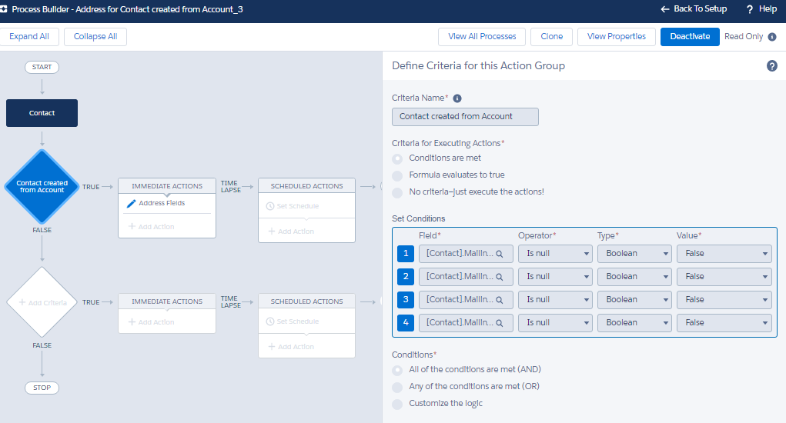This screenshot has width=786, height=423.
Task: Click the Contact object node
Action: 42,113
